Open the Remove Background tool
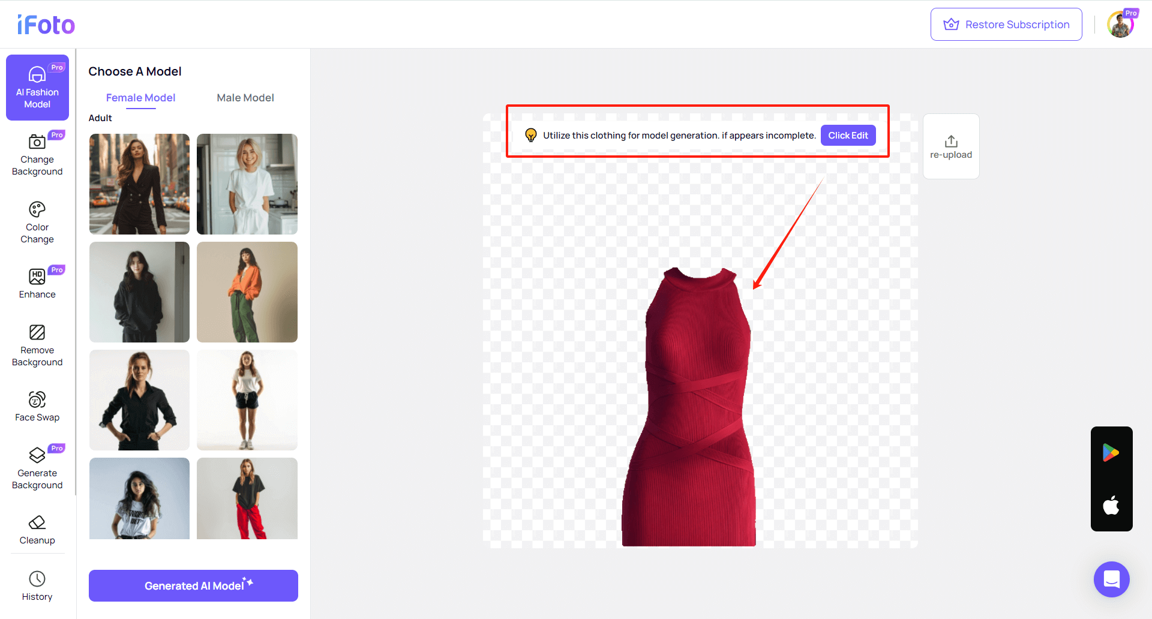 [x=37, y=345]
